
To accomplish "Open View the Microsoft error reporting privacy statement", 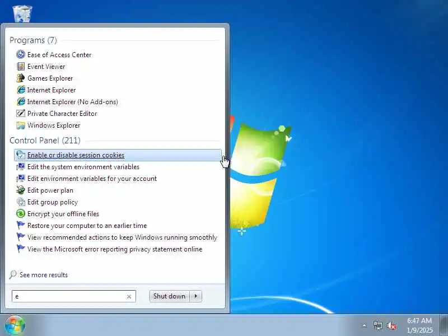I will pyautogui.click(x=115, y=249).
